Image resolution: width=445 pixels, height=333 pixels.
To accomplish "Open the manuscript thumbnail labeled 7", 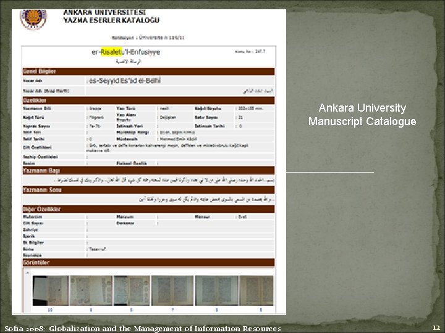I will pyautogui.click(x=172, y=290).
